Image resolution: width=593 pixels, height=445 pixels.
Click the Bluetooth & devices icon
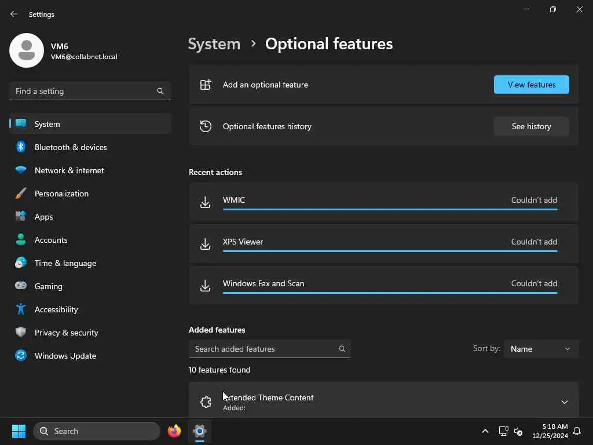[21, 147]
